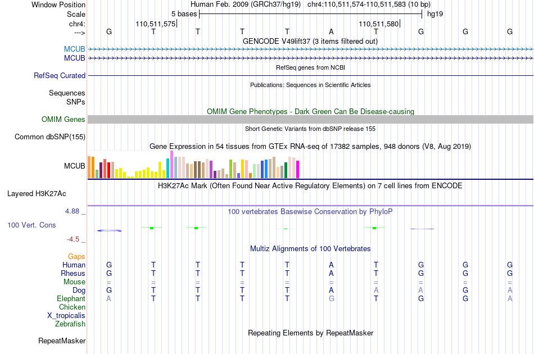Click the RefSeq Curated intron line
This screenshot has height=354, width=534.
pyautogui.click(x=311, y=75)
